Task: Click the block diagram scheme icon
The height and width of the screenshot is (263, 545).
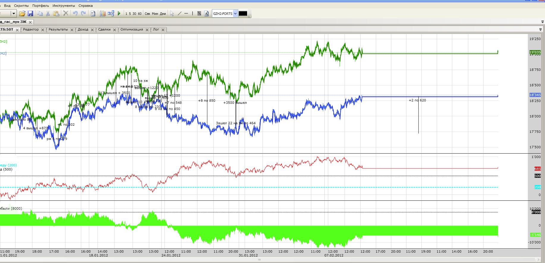Action: click(x=111, y=13)
